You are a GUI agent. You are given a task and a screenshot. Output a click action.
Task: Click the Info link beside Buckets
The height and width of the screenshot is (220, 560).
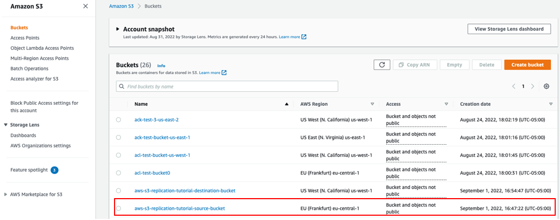click(162, 66)
